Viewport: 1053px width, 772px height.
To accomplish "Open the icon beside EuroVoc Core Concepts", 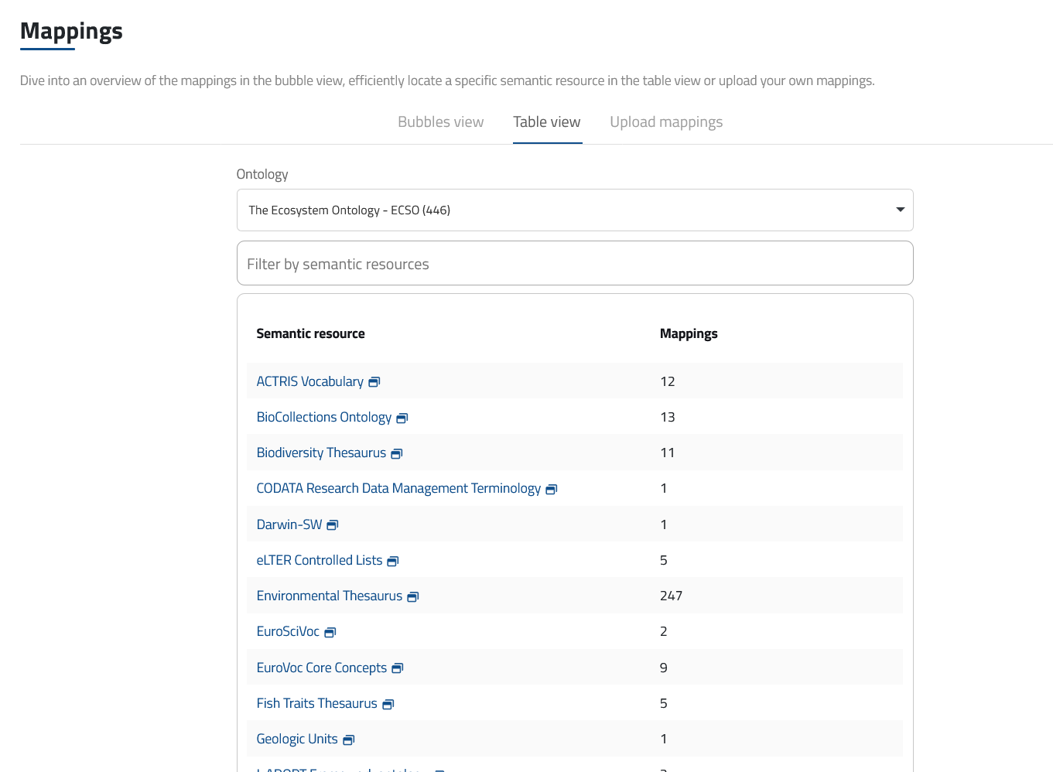I will tap(398, 668).
